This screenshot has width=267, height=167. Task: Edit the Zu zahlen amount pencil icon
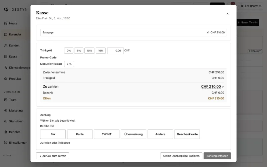click(223, 87)
